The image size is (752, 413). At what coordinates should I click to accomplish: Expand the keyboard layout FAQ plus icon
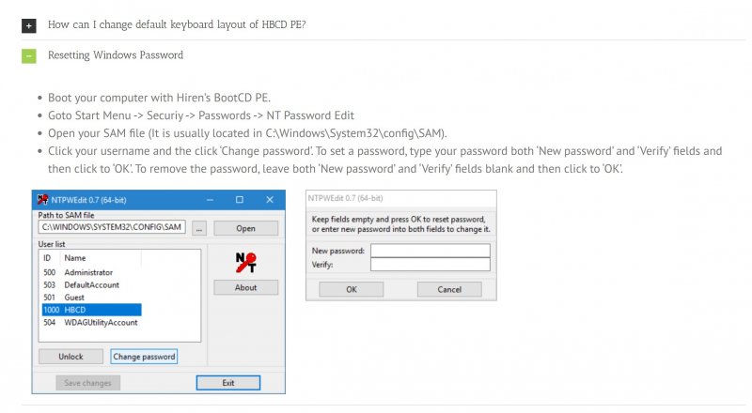[x=29, y=26]
